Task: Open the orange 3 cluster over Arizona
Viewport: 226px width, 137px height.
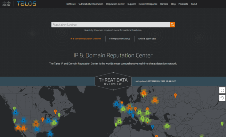Action: click(x=24, y=128)
